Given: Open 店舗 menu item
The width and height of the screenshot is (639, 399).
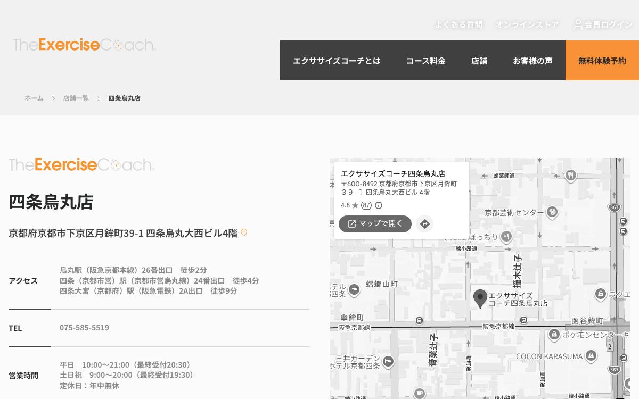Looking at the screenshot, I should pos(479,61).
